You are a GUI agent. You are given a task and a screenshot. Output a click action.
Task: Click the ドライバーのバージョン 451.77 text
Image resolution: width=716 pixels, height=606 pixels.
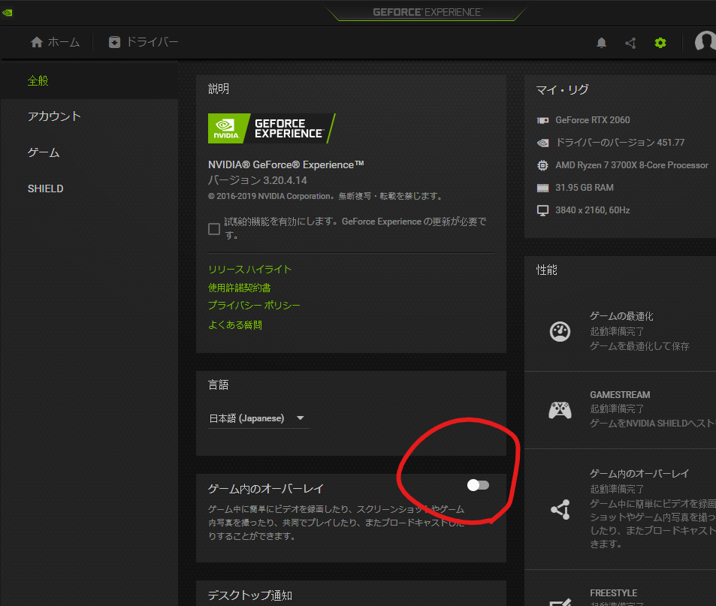click(x=620, y=143)
